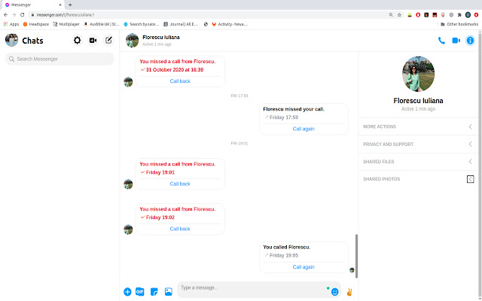The height and width of the screenshot is (301, 482).
Task: Expand PRIVACY AND SUPPORT section
Action: click(x=418, y=144)
